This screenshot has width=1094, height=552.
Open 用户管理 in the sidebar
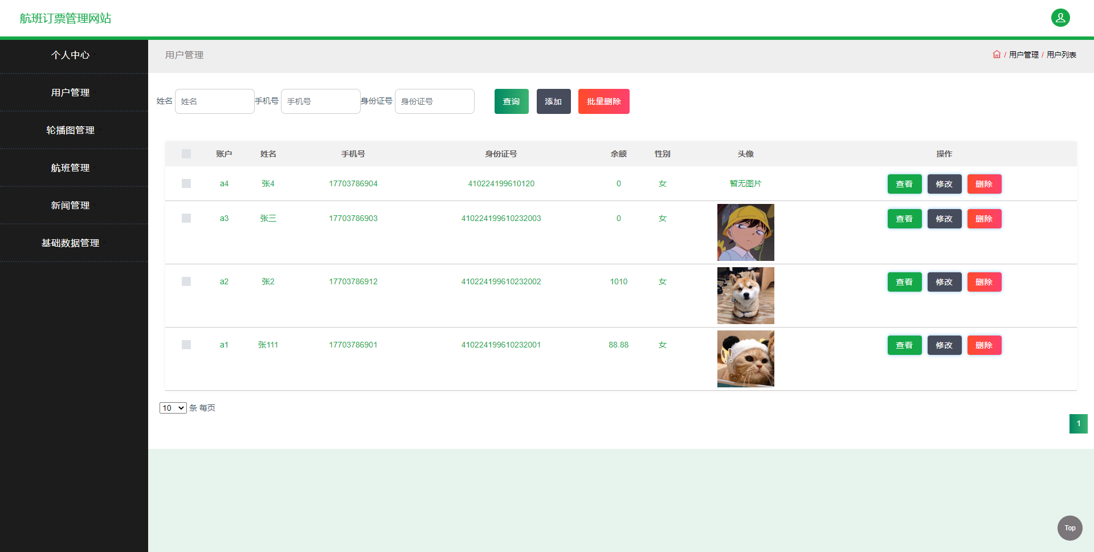click(70, 92)
